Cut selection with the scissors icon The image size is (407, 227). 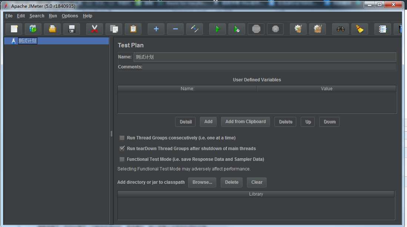(x=94, y=29)
